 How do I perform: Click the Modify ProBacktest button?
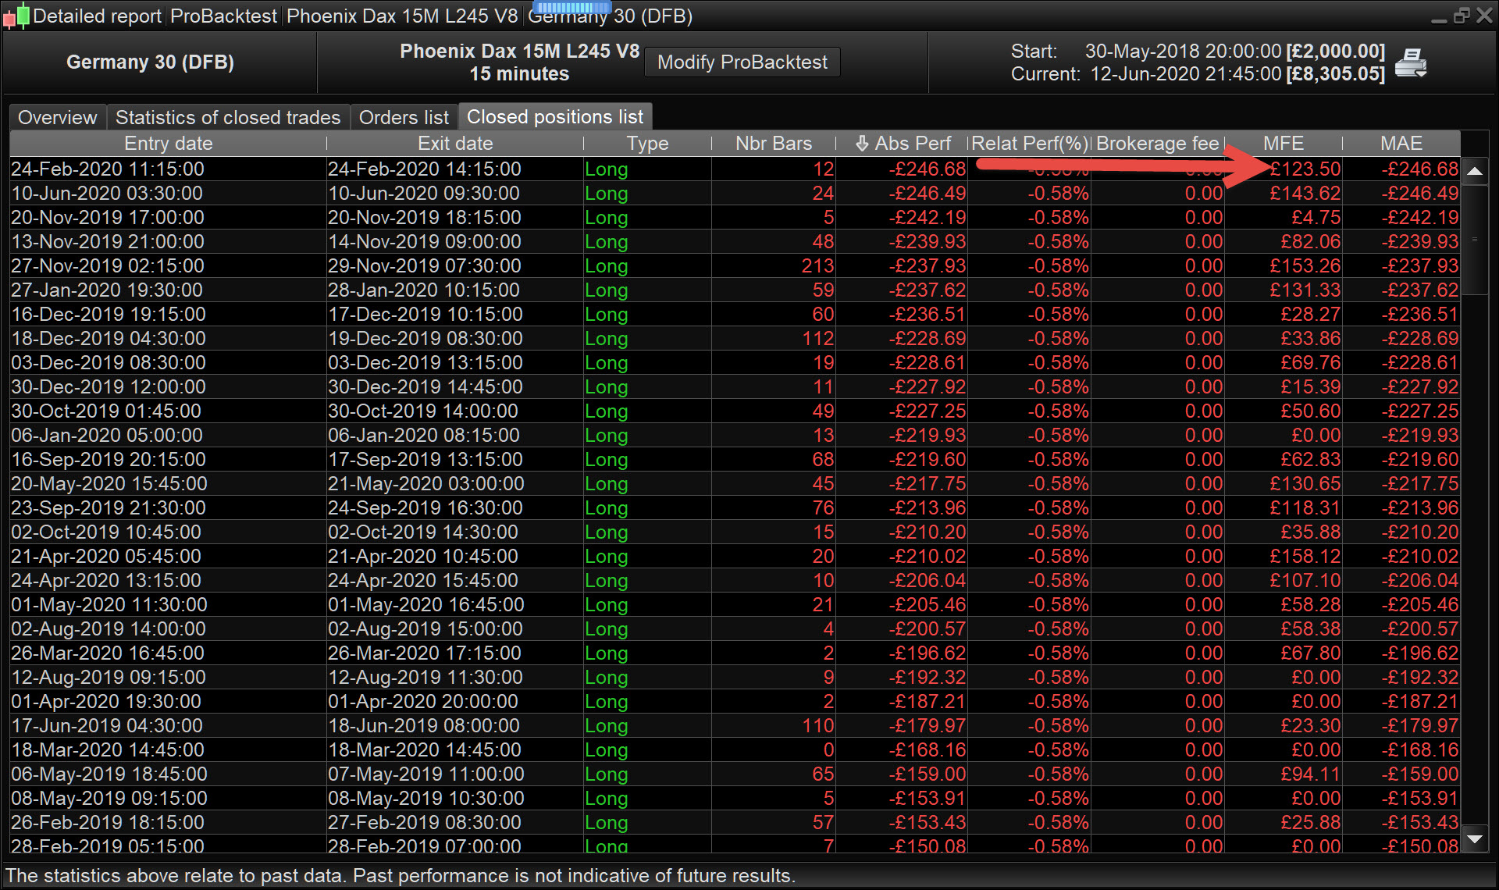coord(742,62)
